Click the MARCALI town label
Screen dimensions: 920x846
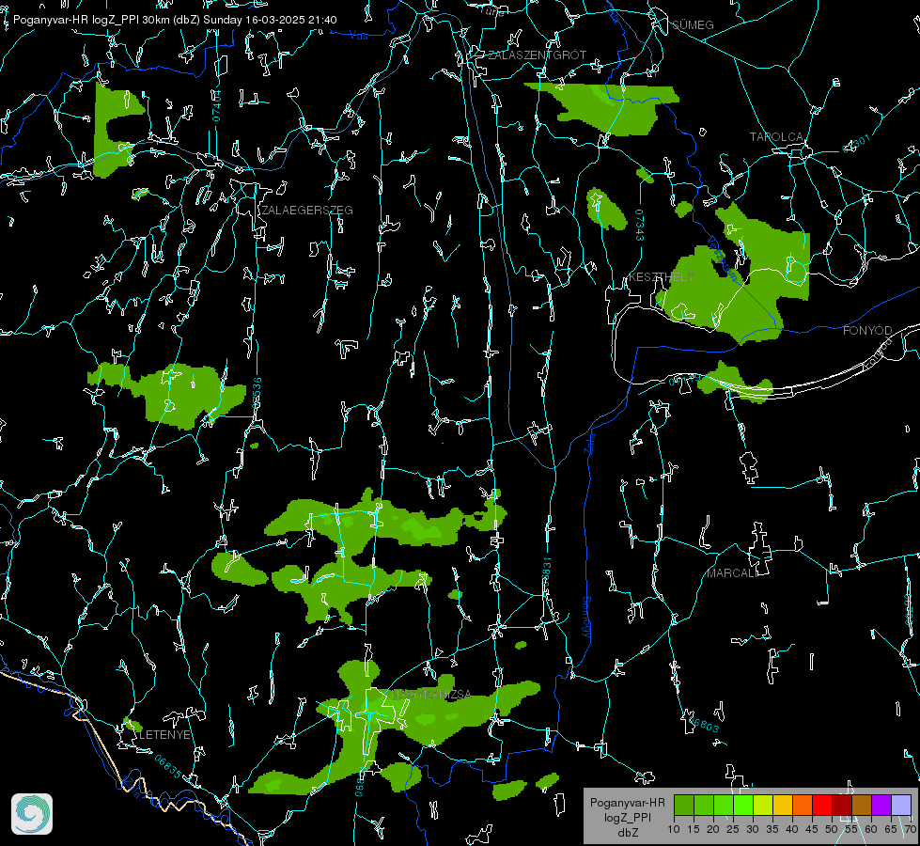point(732,573)
